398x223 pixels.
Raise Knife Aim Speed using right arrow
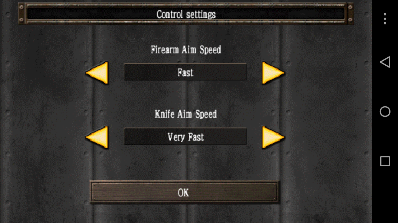(x=273, y=137)
